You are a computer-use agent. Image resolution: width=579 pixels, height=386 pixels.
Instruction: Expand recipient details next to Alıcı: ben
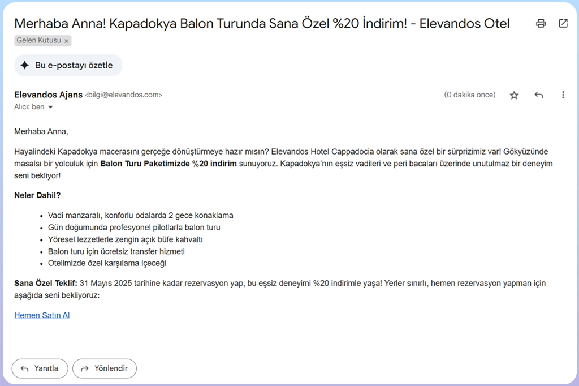(50, 107)
